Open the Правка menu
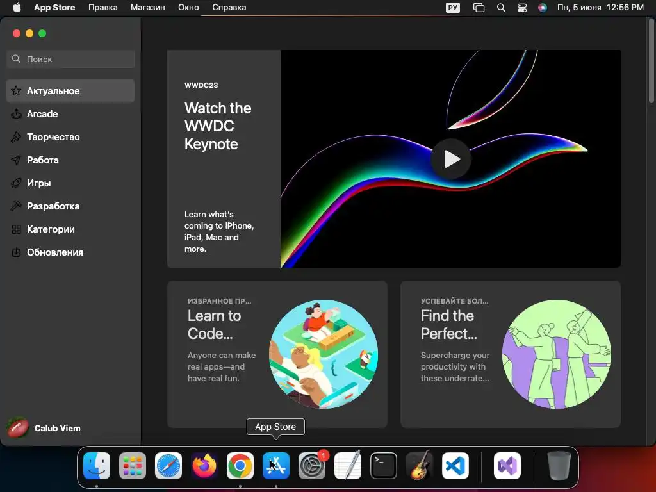 103,7
